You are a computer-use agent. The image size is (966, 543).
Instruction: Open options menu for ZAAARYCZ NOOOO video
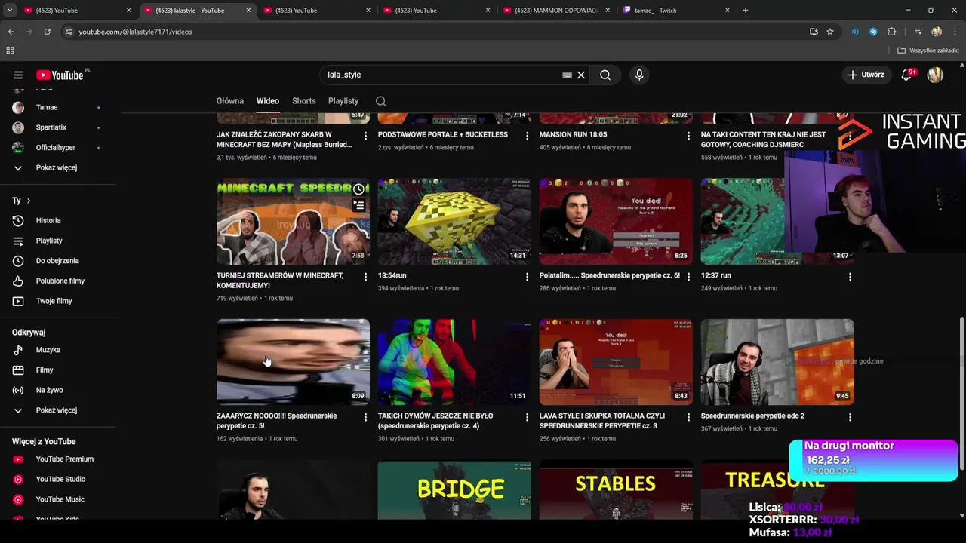tap(365, 417)
